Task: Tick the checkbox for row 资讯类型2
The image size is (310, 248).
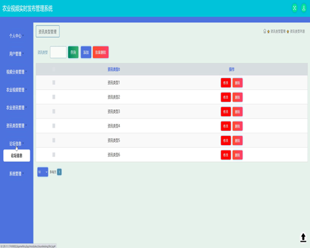Action: [x=54, y=97]
